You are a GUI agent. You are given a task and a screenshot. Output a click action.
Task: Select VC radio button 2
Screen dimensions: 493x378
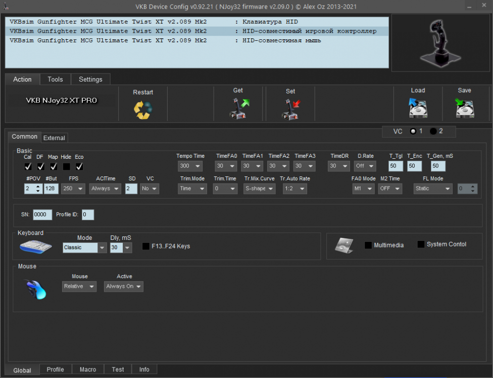click(x=433, y=131)
